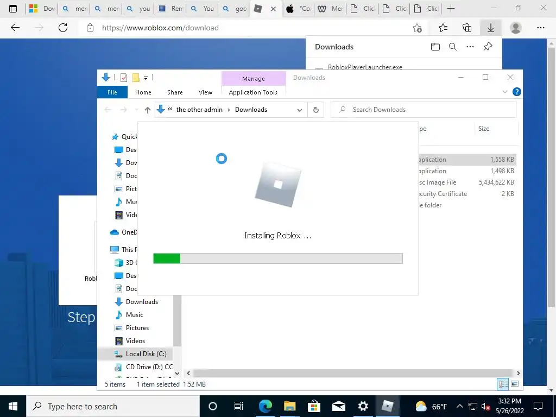Switch Explorer to large icons view

[515, 384]
